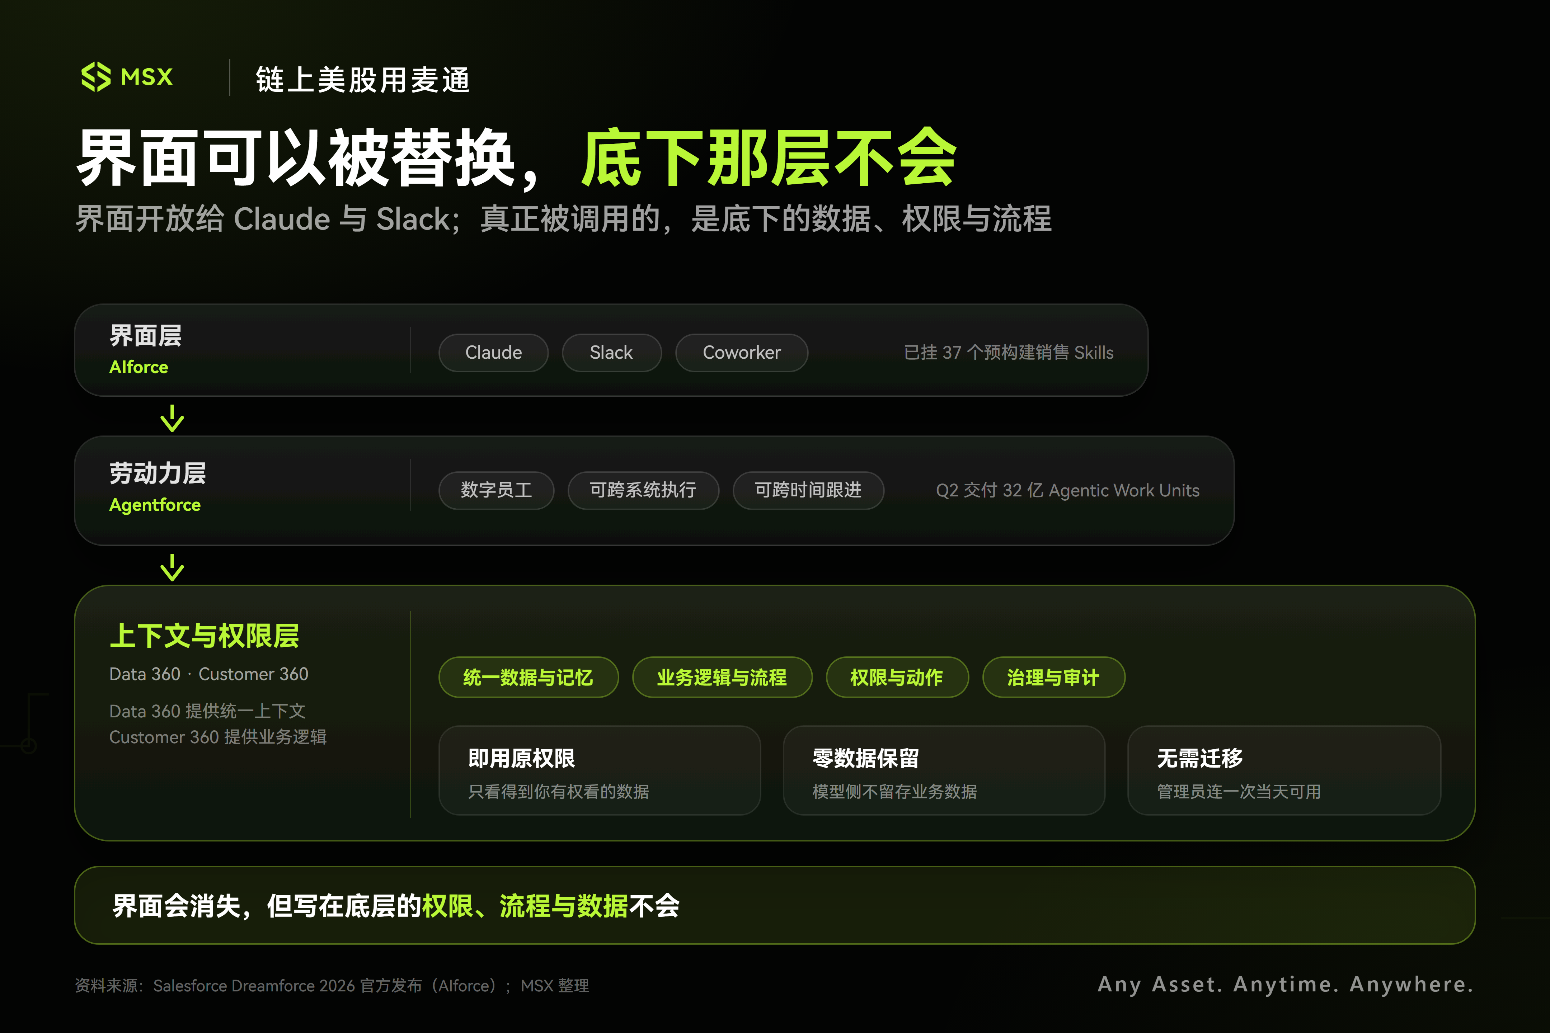This screenshot has height=1033, width=1550.
Task: Click the green arrow below 界面层
Action: click(x=172, y=418)
